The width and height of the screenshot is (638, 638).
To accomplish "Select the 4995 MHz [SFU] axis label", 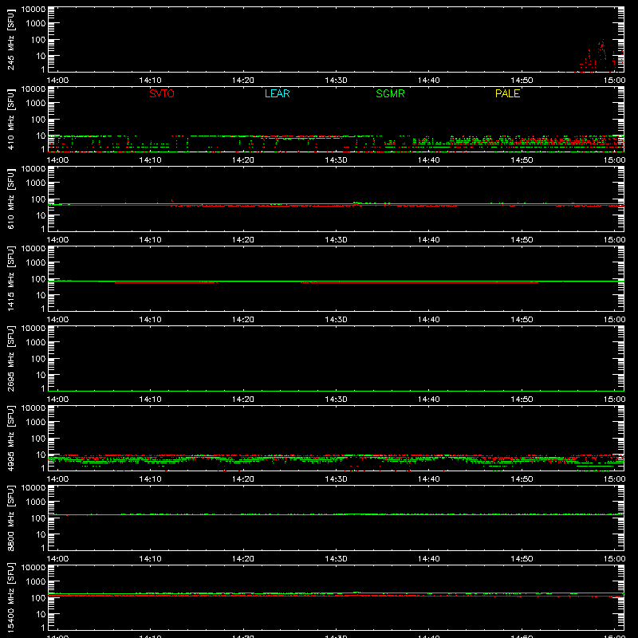I will 10,438.
